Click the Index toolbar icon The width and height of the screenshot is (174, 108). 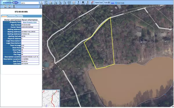[88, 3]
